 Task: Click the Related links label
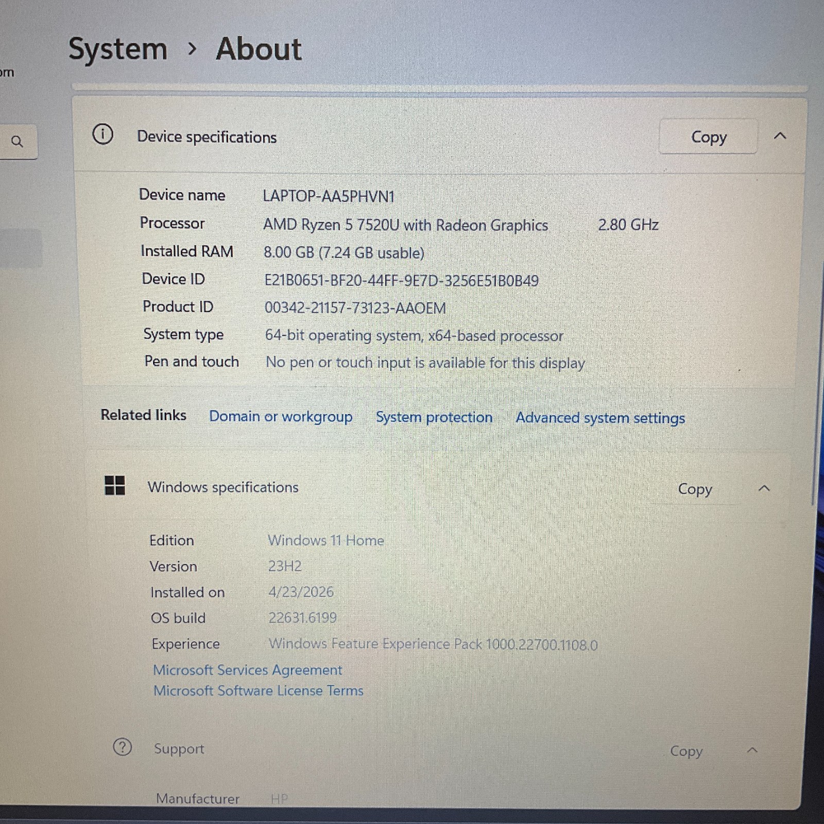pyautogui.click(x=143, y=415)
